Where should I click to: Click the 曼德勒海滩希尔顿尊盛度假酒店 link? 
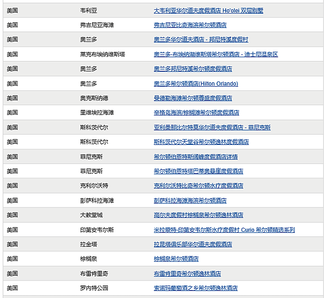[193, 98]
